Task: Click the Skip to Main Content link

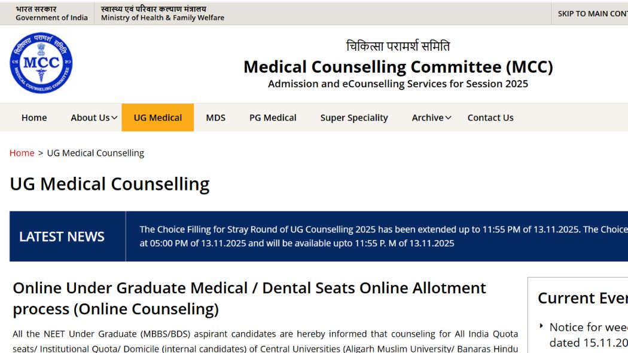Action: click(592, 14)
